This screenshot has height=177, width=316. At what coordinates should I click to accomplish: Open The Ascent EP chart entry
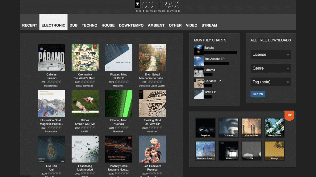click(214, 59)
